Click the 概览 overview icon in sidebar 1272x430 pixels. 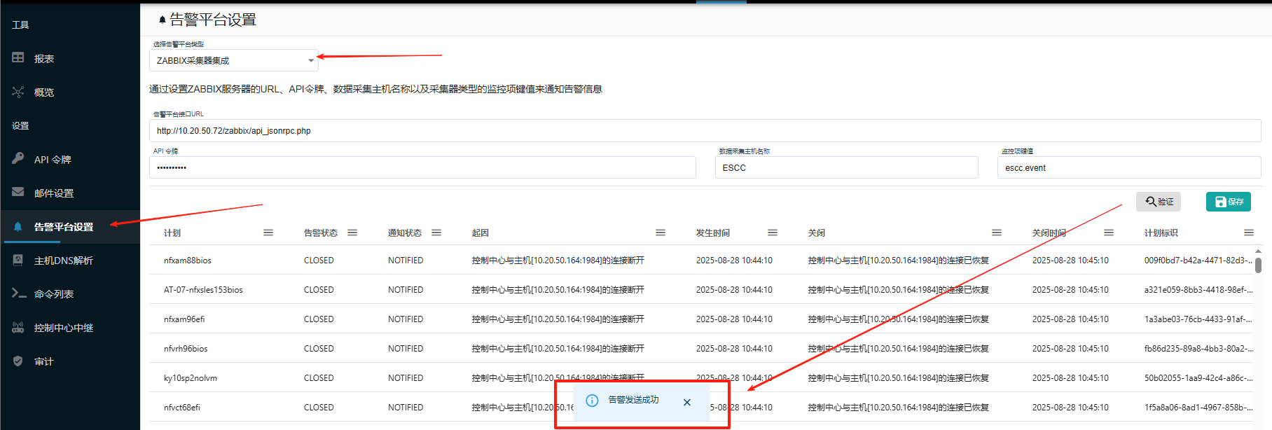[18, 92]
